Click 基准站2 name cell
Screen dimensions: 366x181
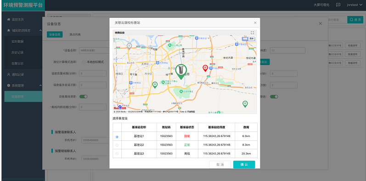(139, 145)
